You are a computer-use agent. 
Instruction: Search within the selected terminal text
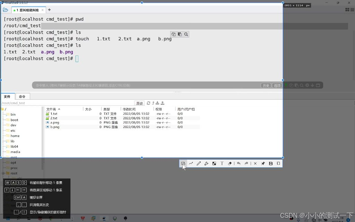click(186, 34)
